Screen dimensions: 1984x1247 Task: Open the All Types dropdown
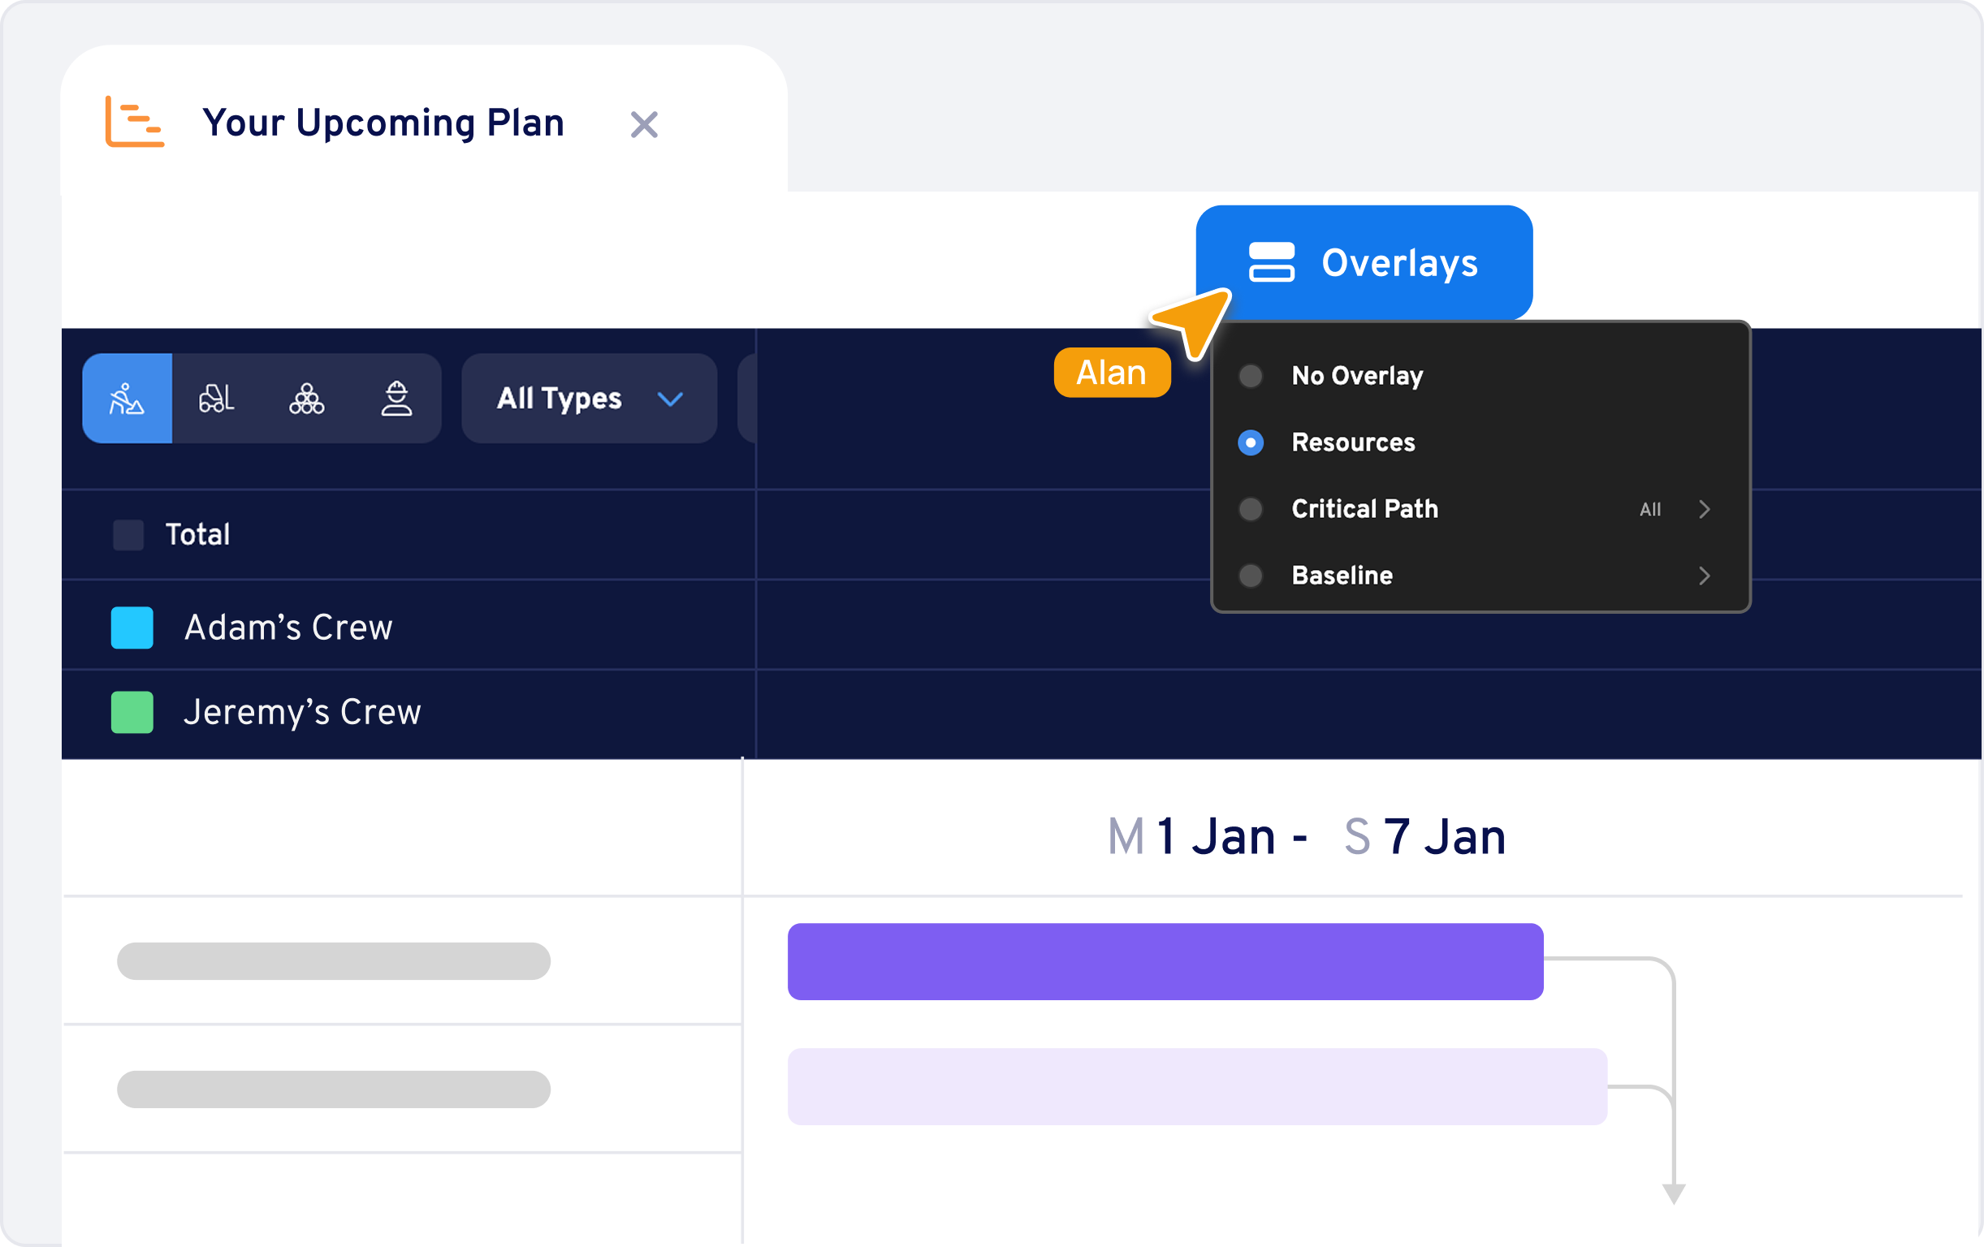coord(589,399)
